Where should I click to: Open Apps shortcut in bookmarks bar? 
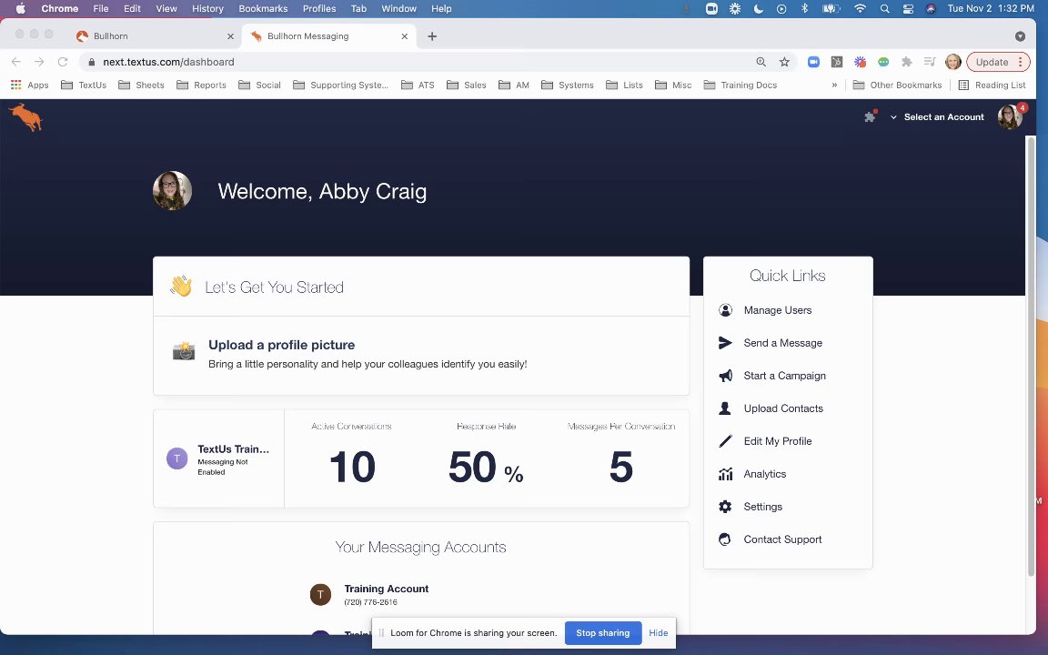[x=29, y=85]
